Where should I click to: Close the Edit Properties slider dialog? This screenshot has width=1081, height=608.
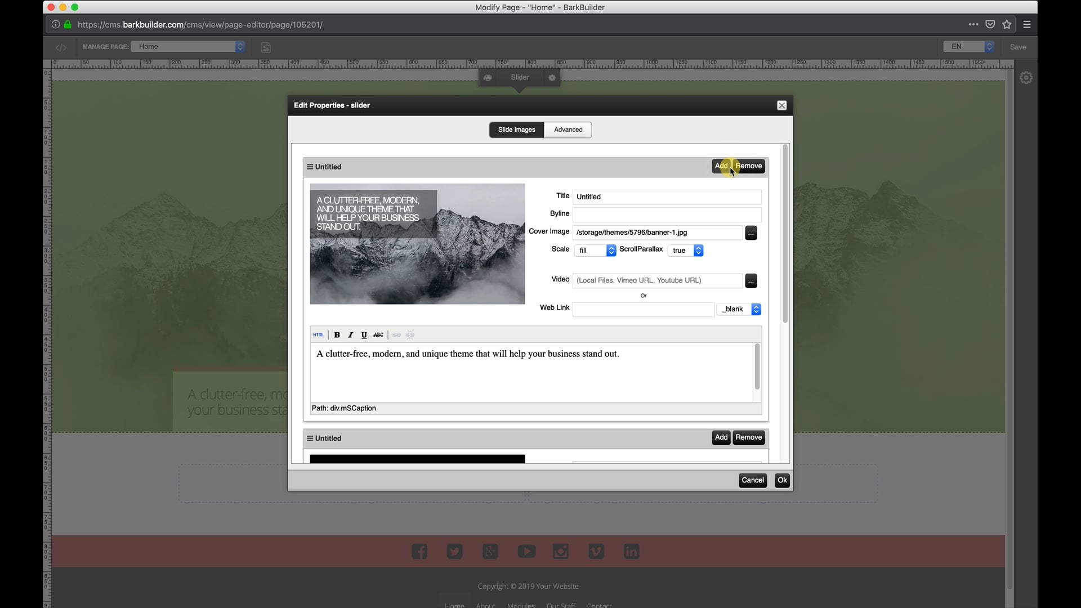[x=781, y=106]
